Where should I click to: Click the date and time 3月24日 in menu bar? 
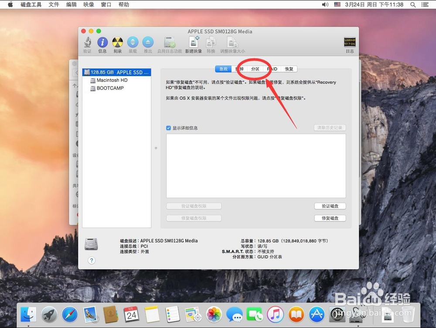pyautogui.click(x=374, y=4)
